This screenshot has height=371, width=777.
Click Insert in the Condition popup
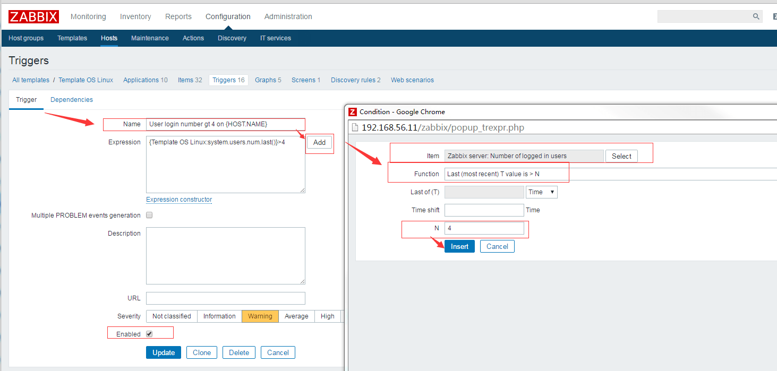coord(459,246)
